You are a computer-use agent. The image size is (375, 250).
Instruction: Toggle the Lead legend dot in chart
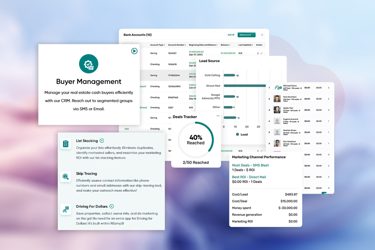point(237,134)
